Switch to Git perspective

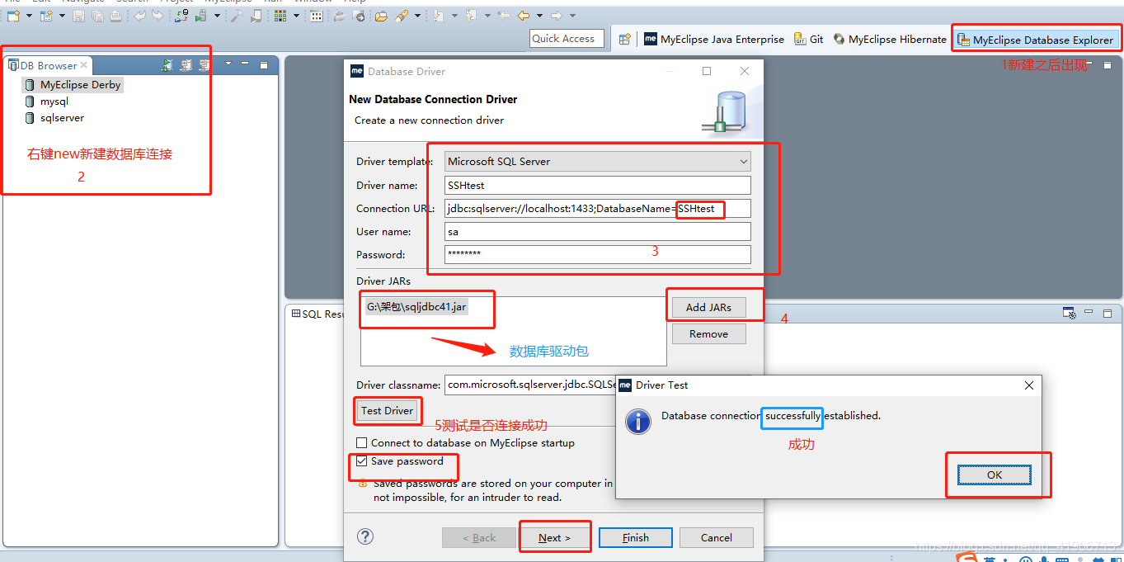[809, 39]
